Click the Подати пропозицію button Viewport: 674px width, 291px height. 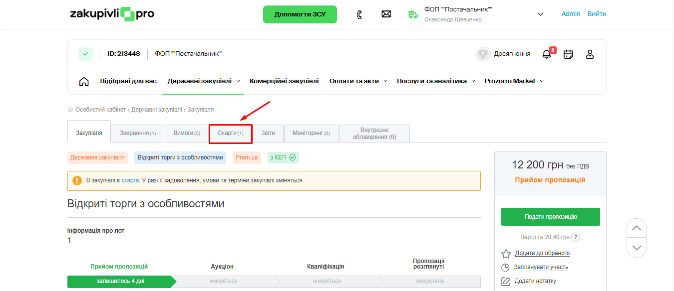[x=550, y=217]
